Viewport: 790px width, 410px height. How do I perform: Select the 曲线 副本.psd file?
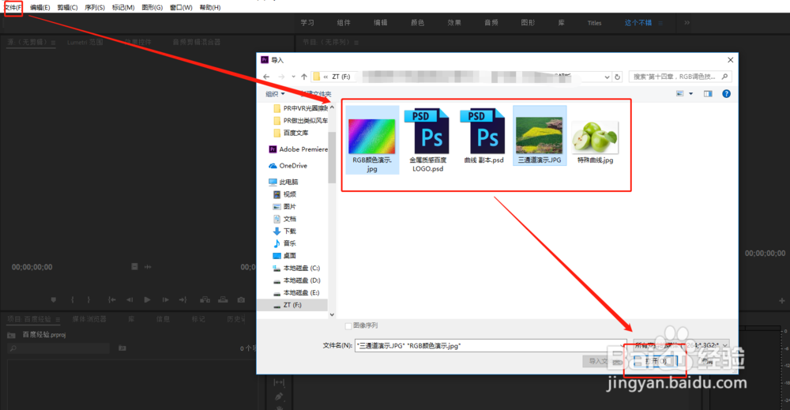click(483, 136)
